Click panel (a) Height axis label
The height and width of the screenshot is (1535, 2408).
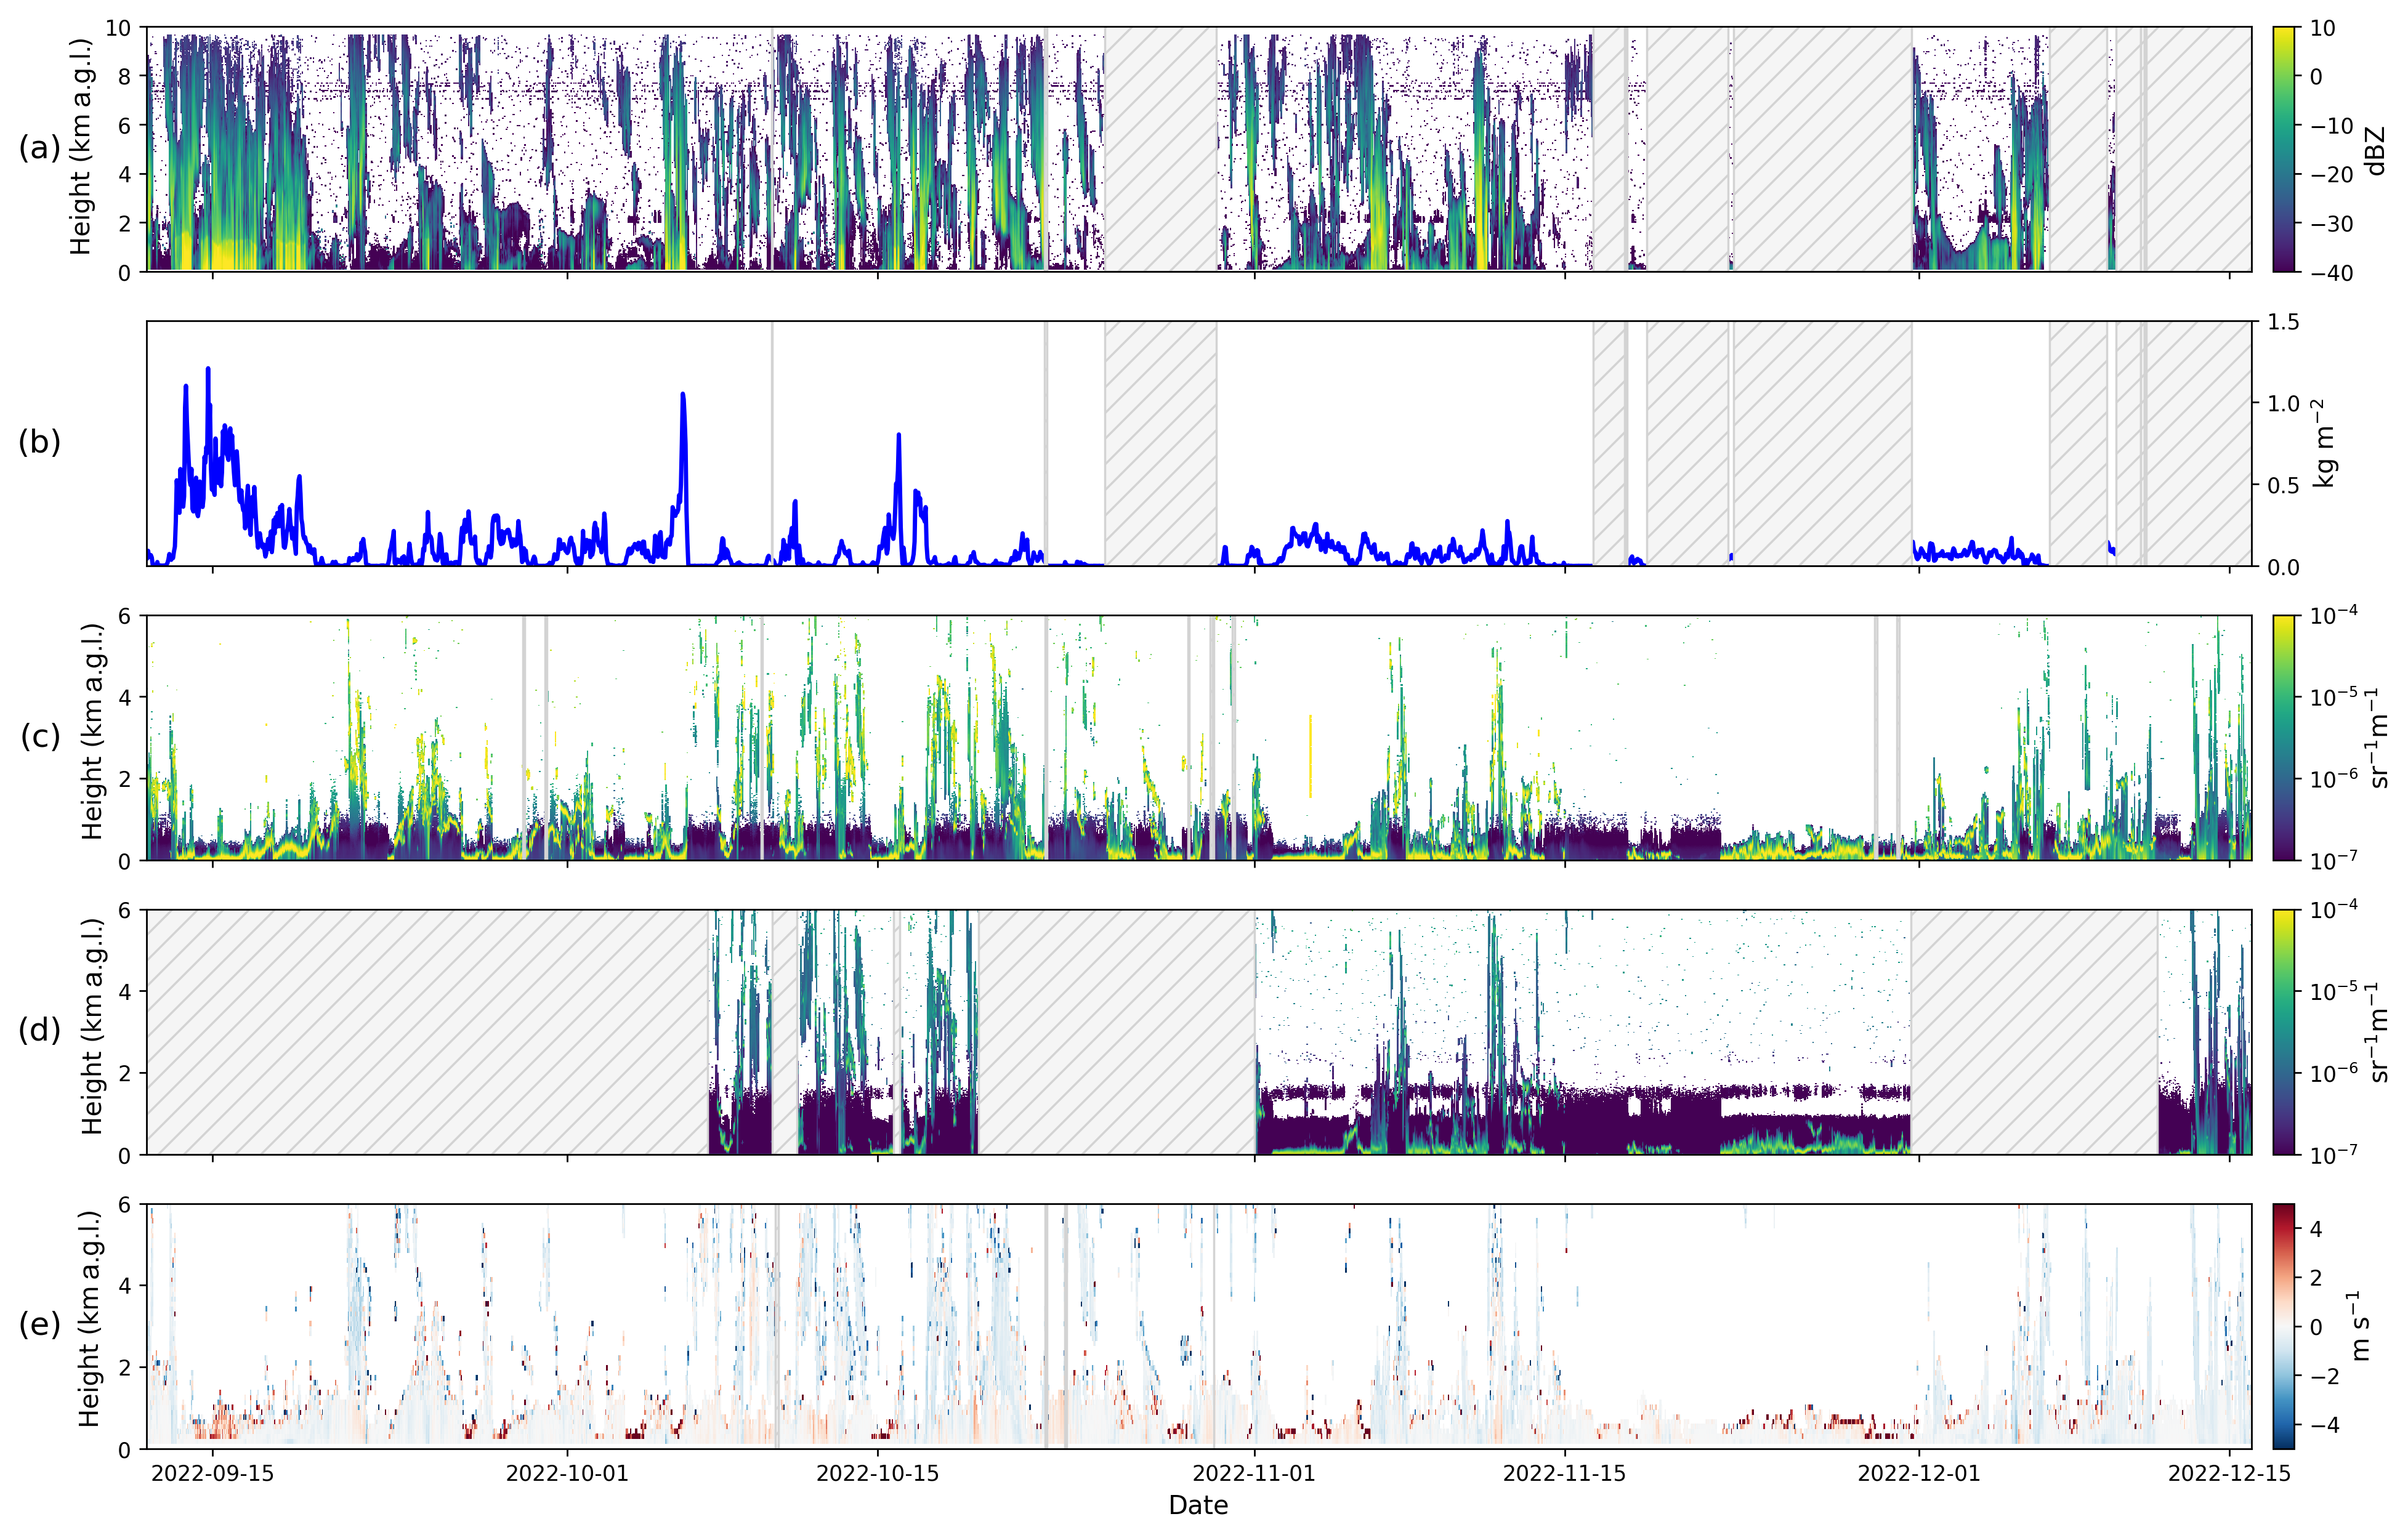click(x=81, y=147)
